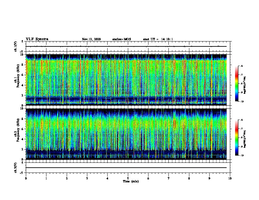Screen dimensions: 259x200
Task: Click the ch.2 spectrogram plot area
Action: (126, 134)
